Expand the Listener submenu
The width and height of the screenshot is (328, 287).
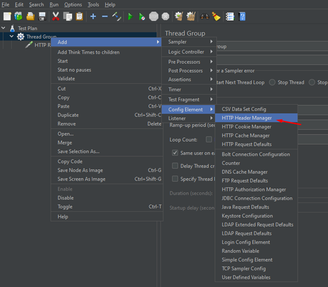(189, 118)
